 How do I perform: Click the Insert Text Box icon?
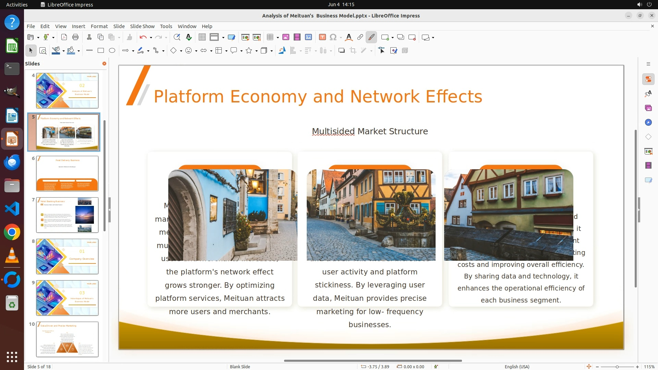tap(322, 37)
